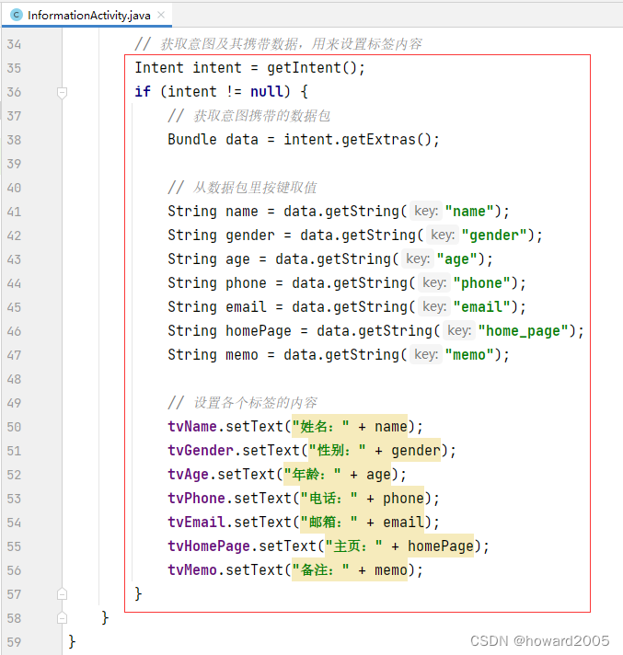The image size is (623, 655).
Task: Click the "性别: " highlighted string on line 51
Action: 337,451
